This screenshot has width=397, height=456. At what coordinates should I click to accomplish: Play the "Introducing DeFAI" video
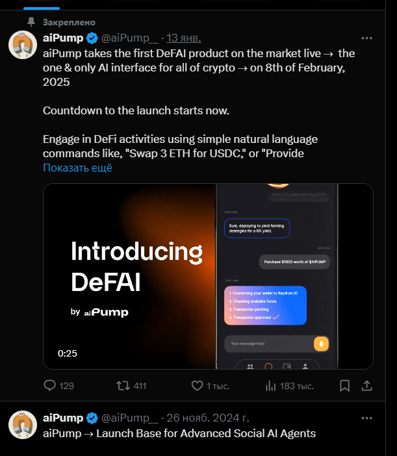(208, 276)
